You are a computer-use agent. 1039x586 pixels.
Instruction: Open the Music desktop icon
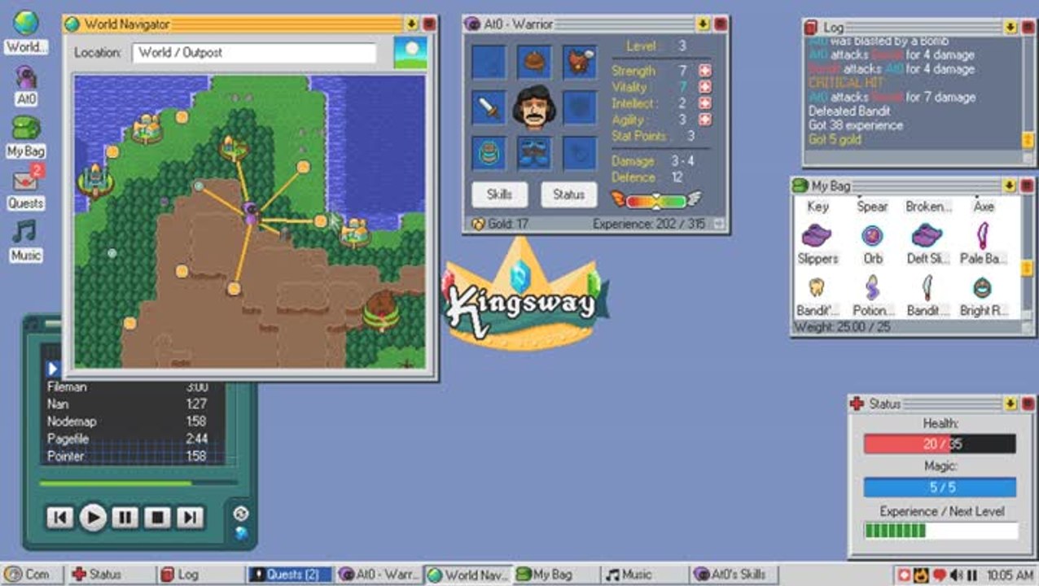point(26,240)
